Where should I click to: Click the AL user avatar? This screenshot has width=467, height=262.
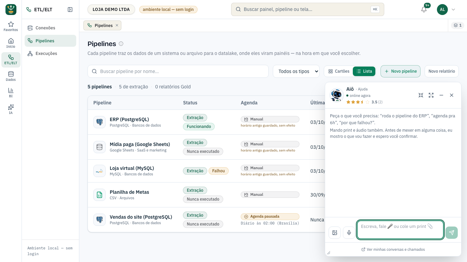click(x=442, y=10)
